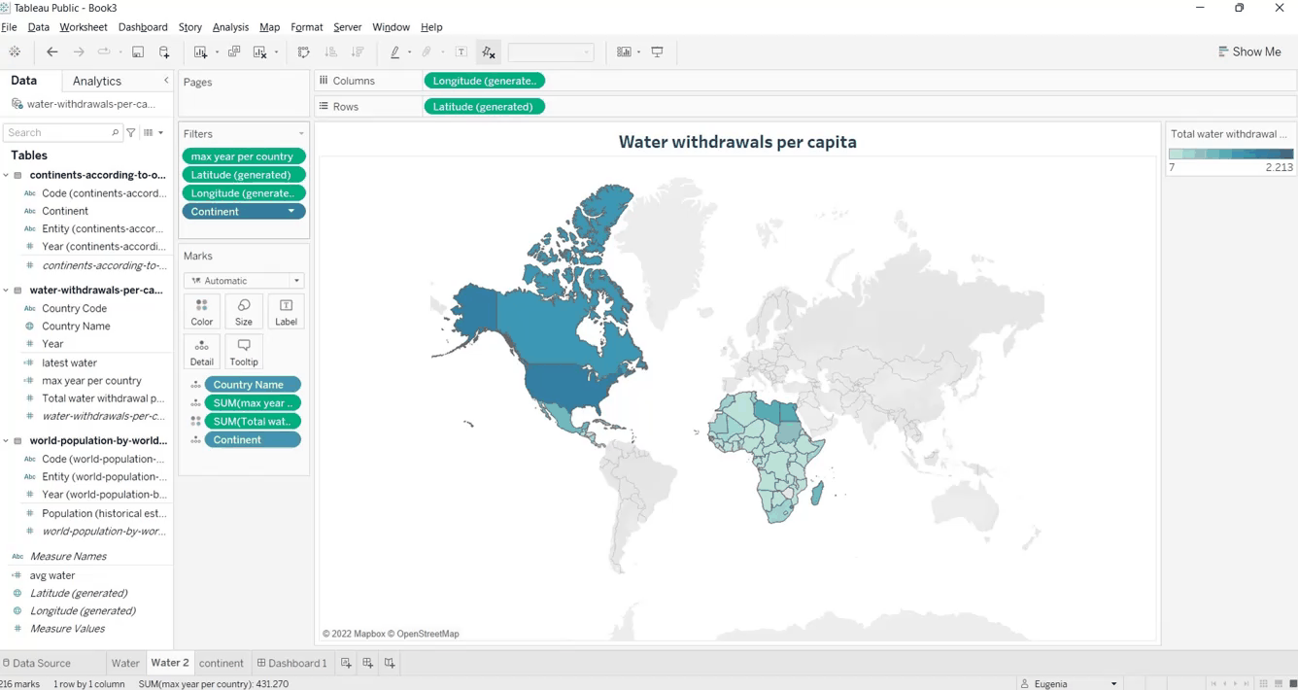Open the fit view size dropdown

[x=551, y=52]
